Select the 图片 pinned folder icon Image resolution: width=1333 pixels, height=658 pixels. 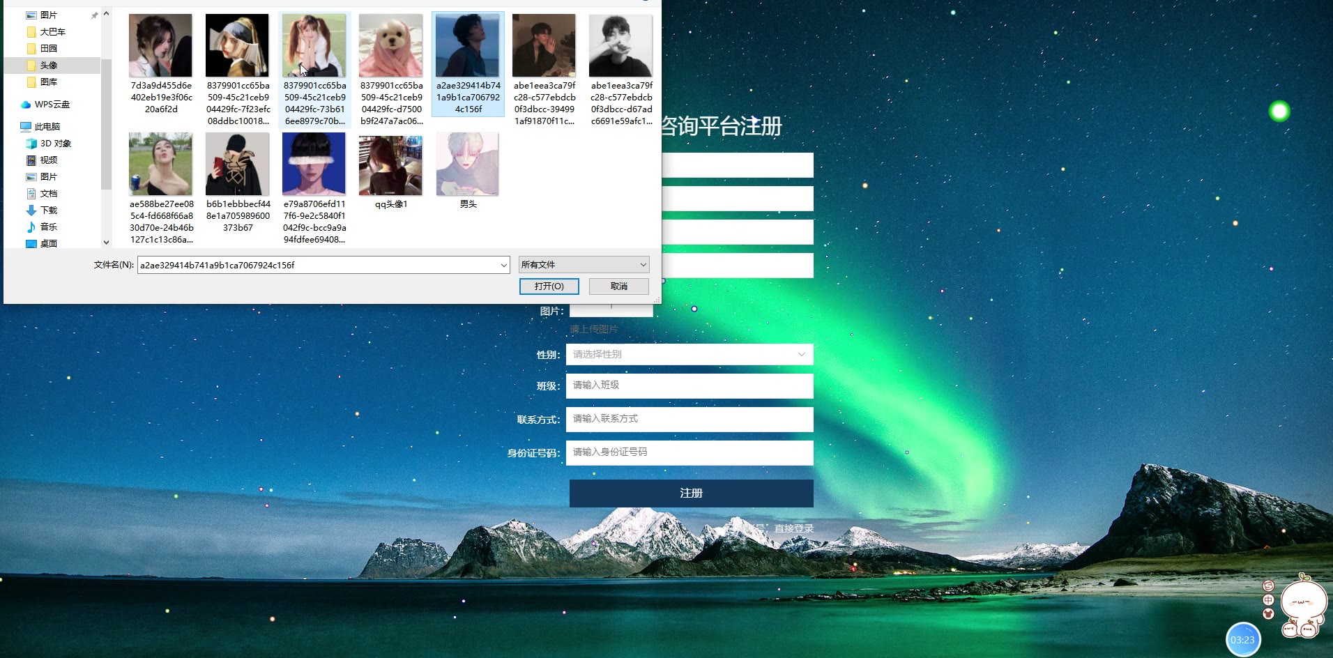point(31,15)
